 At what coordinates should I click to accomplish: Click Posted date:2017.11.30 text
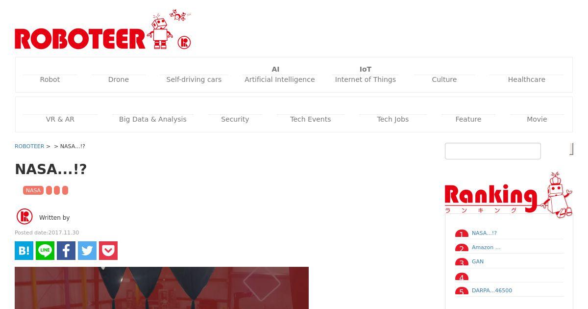(x=47, y=233)
